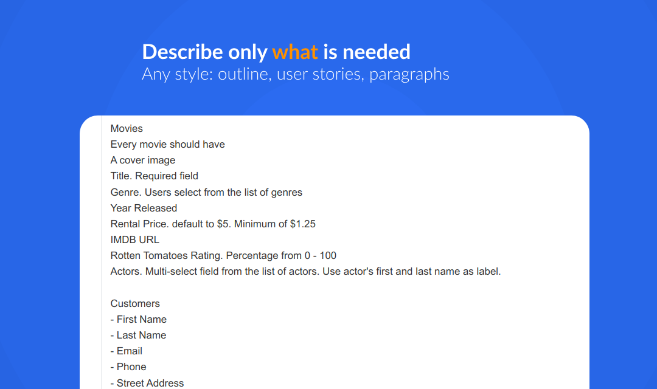Click the subtitle 'Any style: outline, user stories, paragraphs'
Image resolution: width=657 pixels, height=389 pixels.
click(296, 74)
